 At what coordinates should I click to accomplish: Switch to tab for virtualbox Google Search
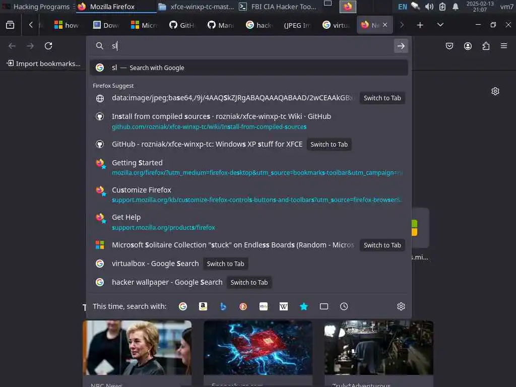(x=225, y=264)
